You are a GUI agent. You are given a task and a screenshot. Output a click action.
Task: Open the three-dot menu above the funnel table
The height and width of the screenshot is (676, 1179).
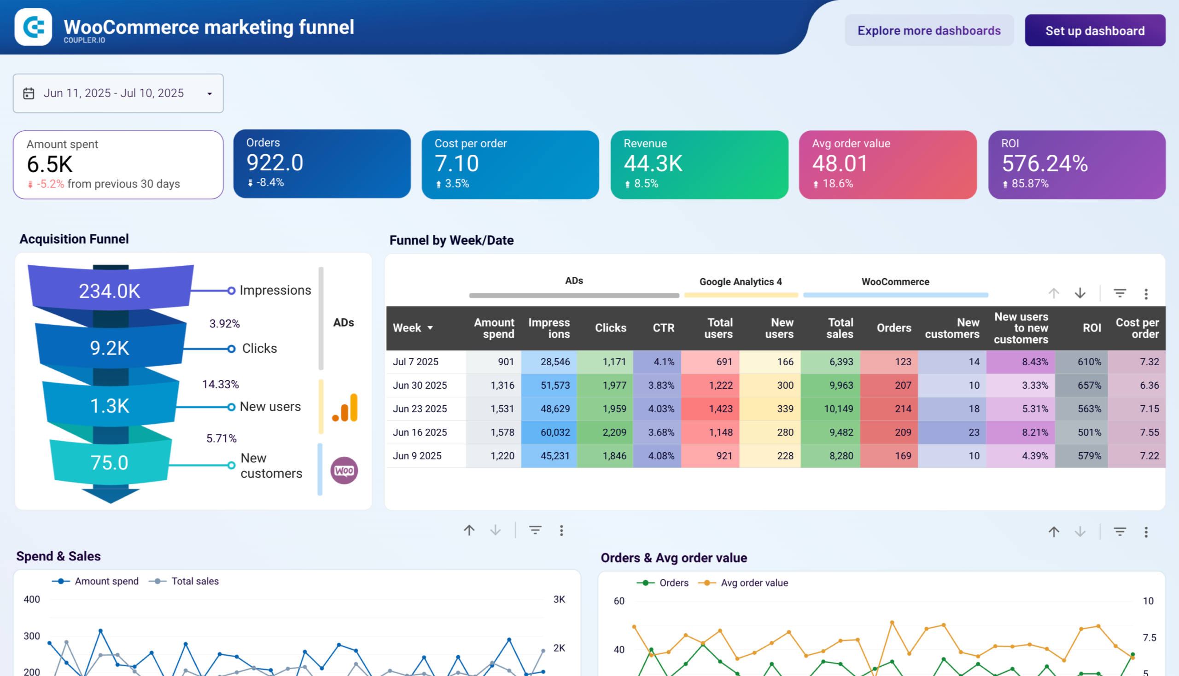1146,293
